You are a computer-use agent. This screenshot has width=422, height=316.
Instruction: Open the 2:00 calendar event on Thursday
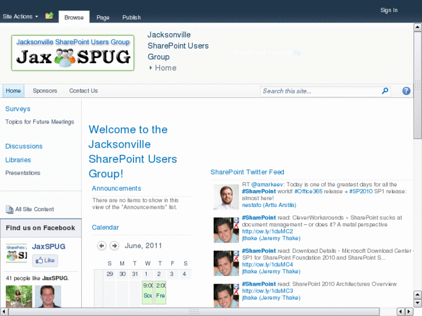tap(160, 292)
